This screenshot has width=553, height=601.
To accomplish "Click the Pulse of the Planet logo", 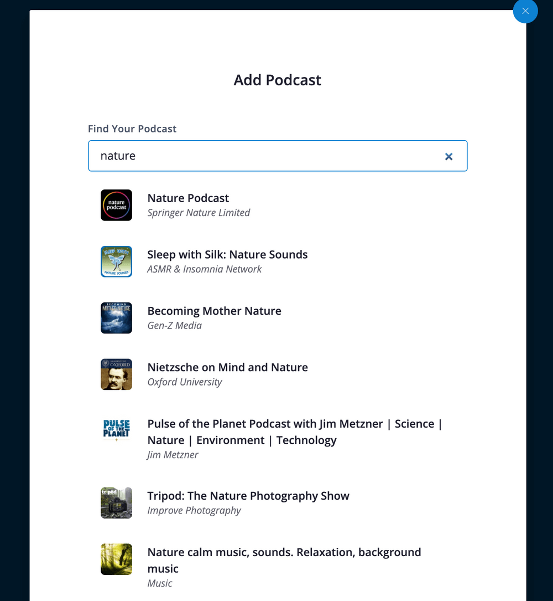I will (116, 430).
